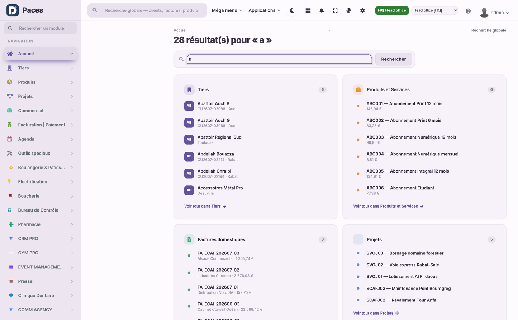Click the Electrification lightning icon
Screen dimensions: 518x320
click(10, 182)
